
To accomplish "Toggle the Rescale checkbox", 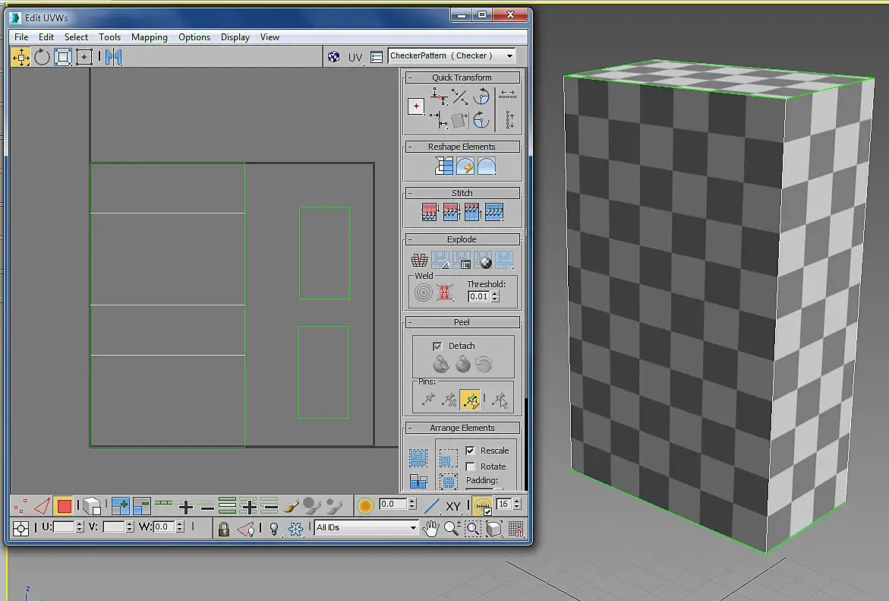I will pos(471,451).
